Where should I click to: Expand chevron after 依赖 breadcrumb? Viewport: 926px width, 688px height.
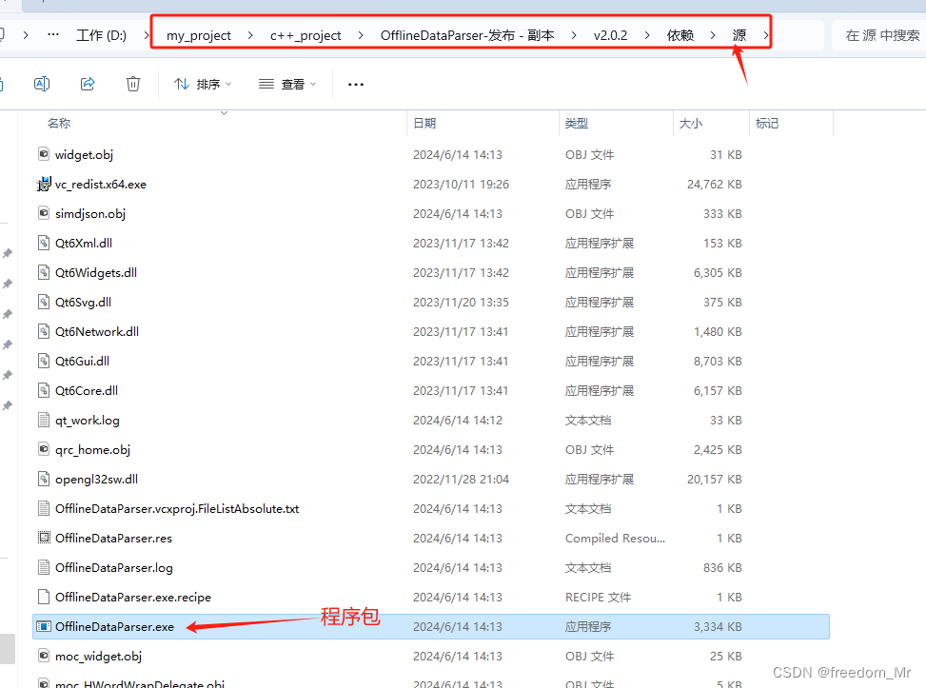[713, 35]
